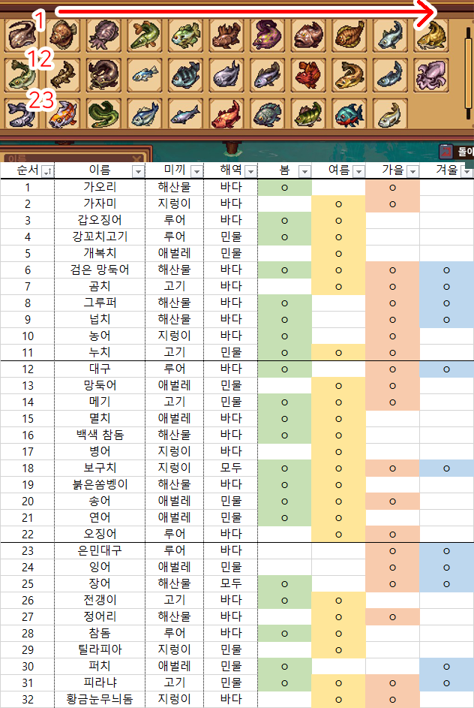This screenshot has height=708, width=474.
Task: Open the 여름 column filter dropdown
Action: pos(359,172)
